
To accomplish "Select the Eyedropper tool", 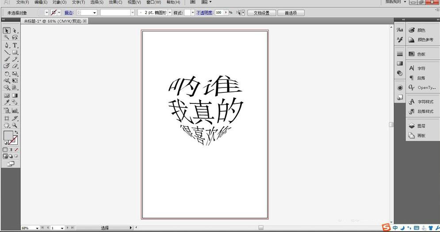I will click(7, 103).
